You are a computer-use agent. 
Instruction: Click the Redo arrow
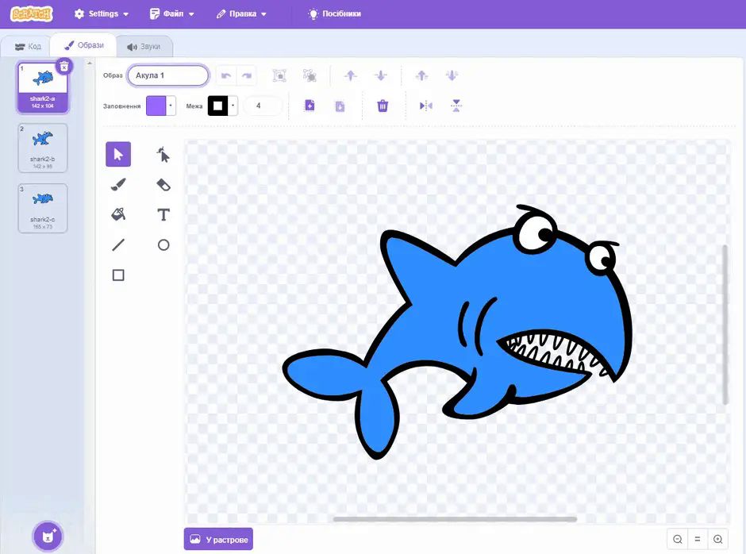[247, 75]
